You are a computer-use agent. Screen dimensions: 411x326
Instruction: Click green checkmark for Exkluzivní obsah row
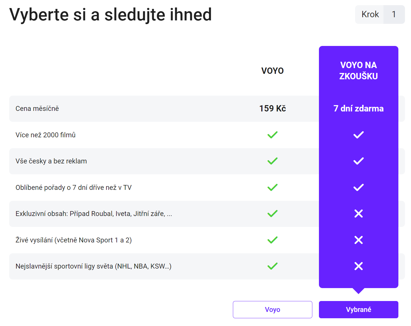[x=272, y=213]
